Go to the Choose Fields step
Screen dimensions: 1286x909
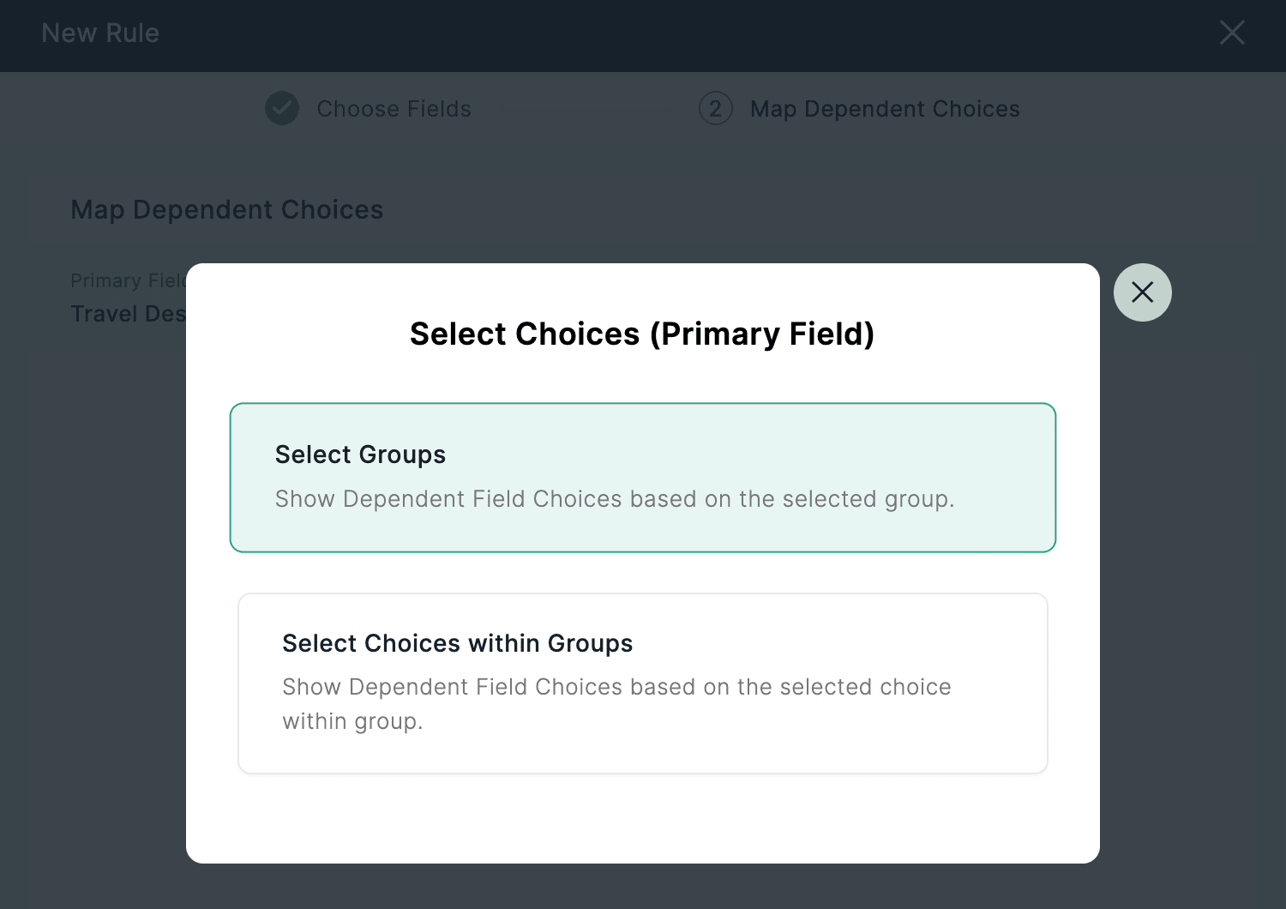click(x=394, y=109)
